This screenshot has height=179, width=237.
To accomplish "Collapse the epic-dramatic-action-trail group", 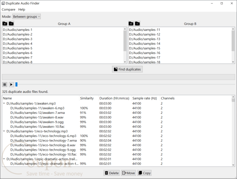I will click(4, 159).
